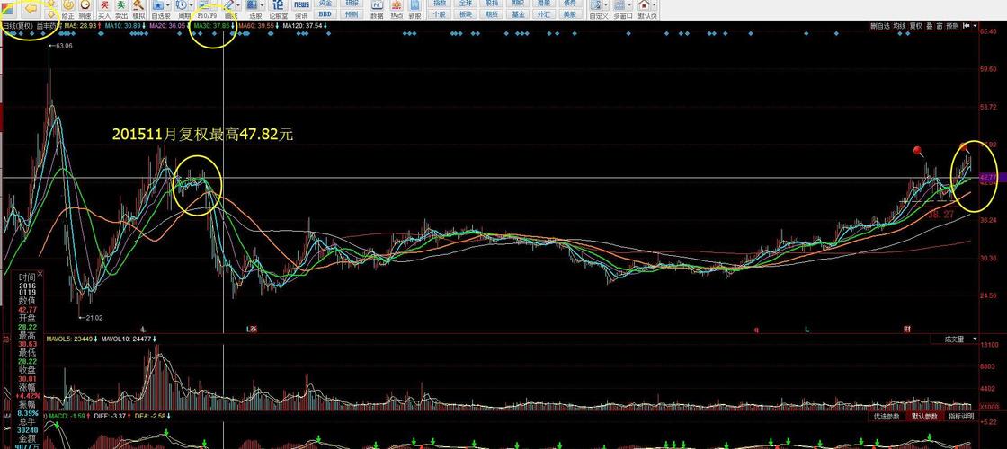
Task: Click the BBD button
Action: (x=326, y=13)
